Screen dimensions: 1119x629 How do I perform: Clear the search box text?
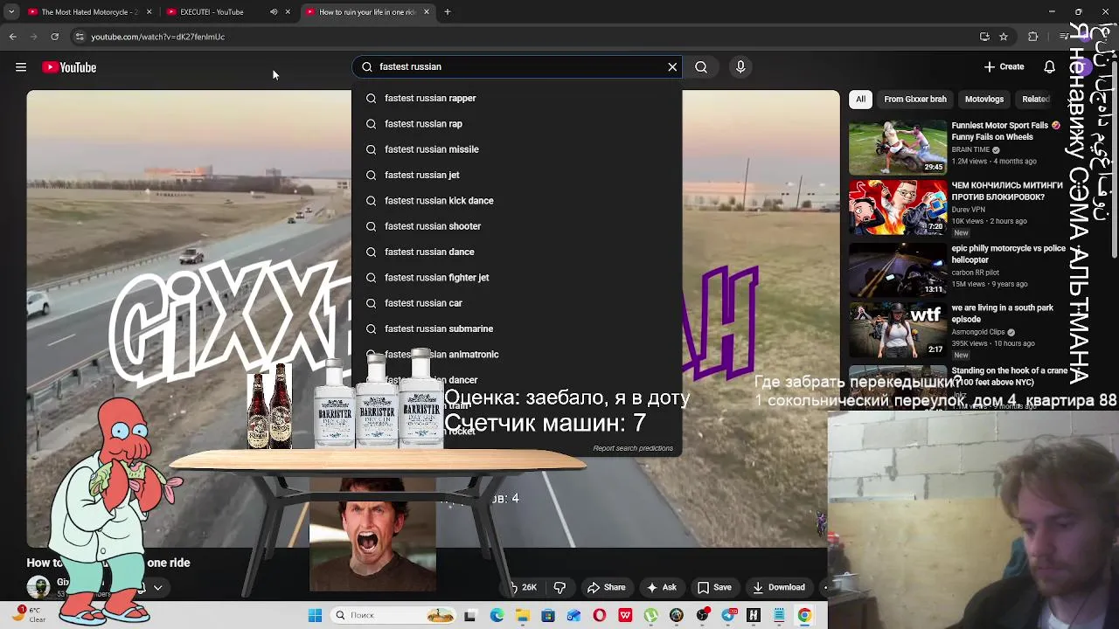pyautogui.click(x=672, y=66)
